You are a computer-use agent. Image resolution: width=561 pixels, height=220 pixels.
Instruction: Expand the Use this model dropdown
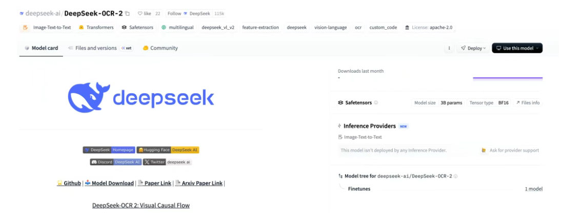point(517,48)
